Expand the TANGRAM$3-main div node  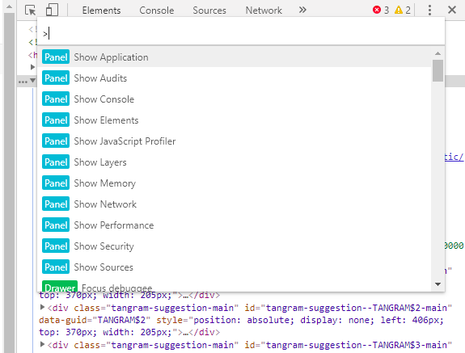coord(42,344)
